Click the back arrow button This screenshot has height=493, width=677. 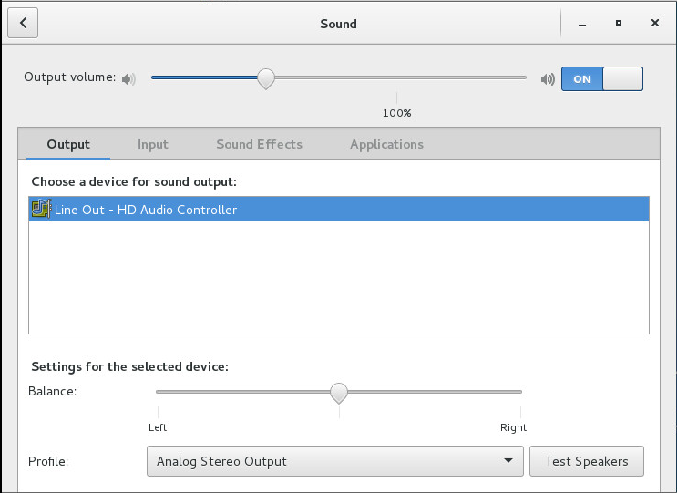pyautogui.click(x=23, y=23)
